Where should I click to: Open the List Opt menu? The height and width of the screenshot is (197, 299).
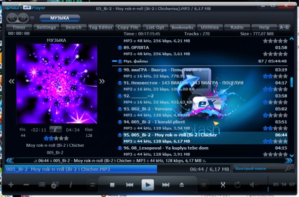[155, 27]
